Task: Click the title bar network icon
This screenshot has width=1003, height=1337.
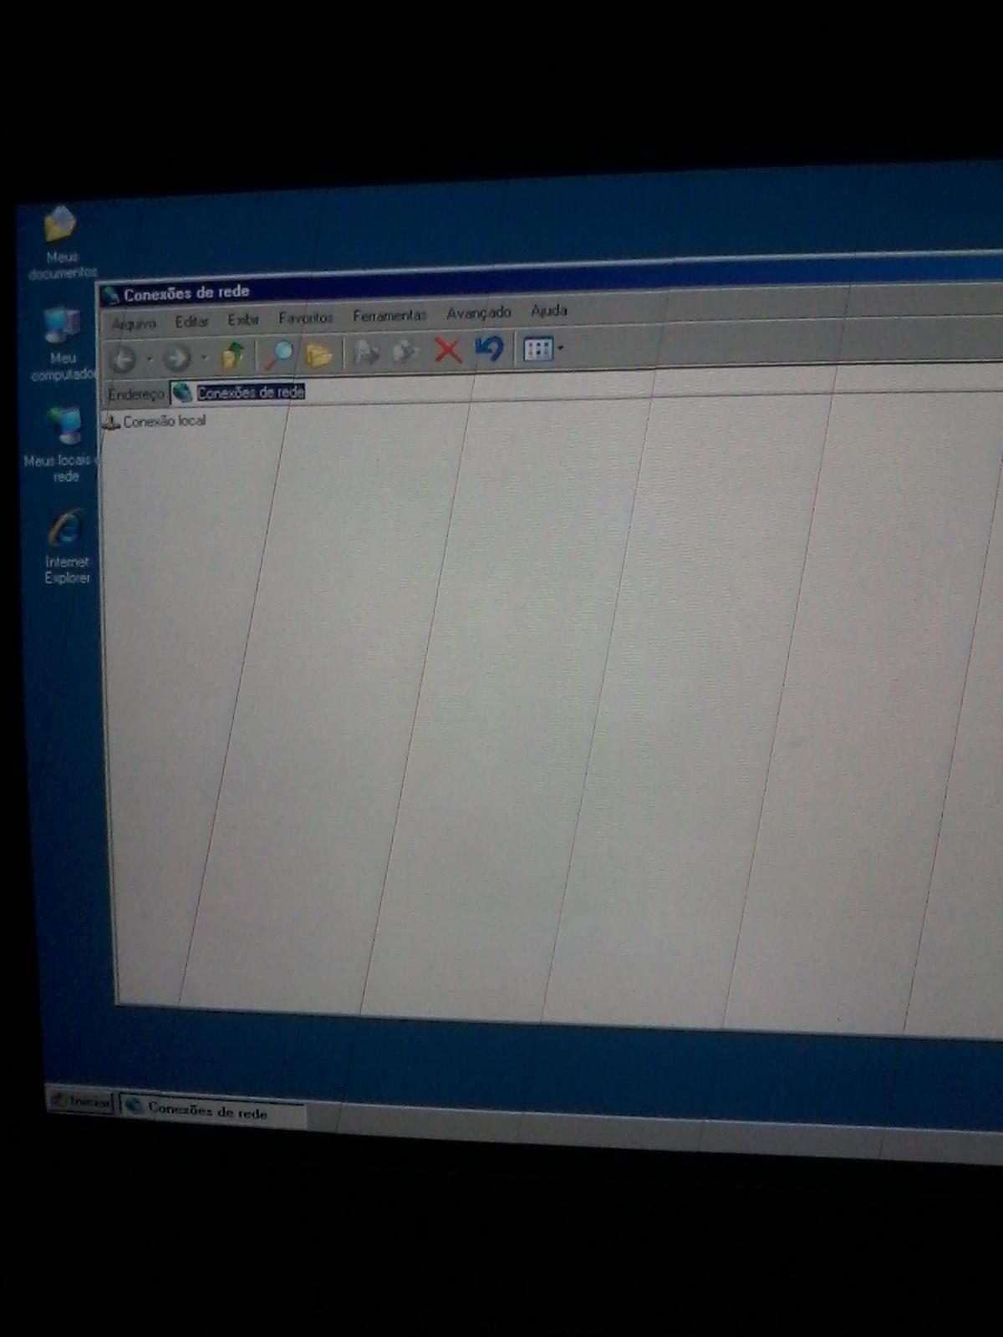Action: 110,295
